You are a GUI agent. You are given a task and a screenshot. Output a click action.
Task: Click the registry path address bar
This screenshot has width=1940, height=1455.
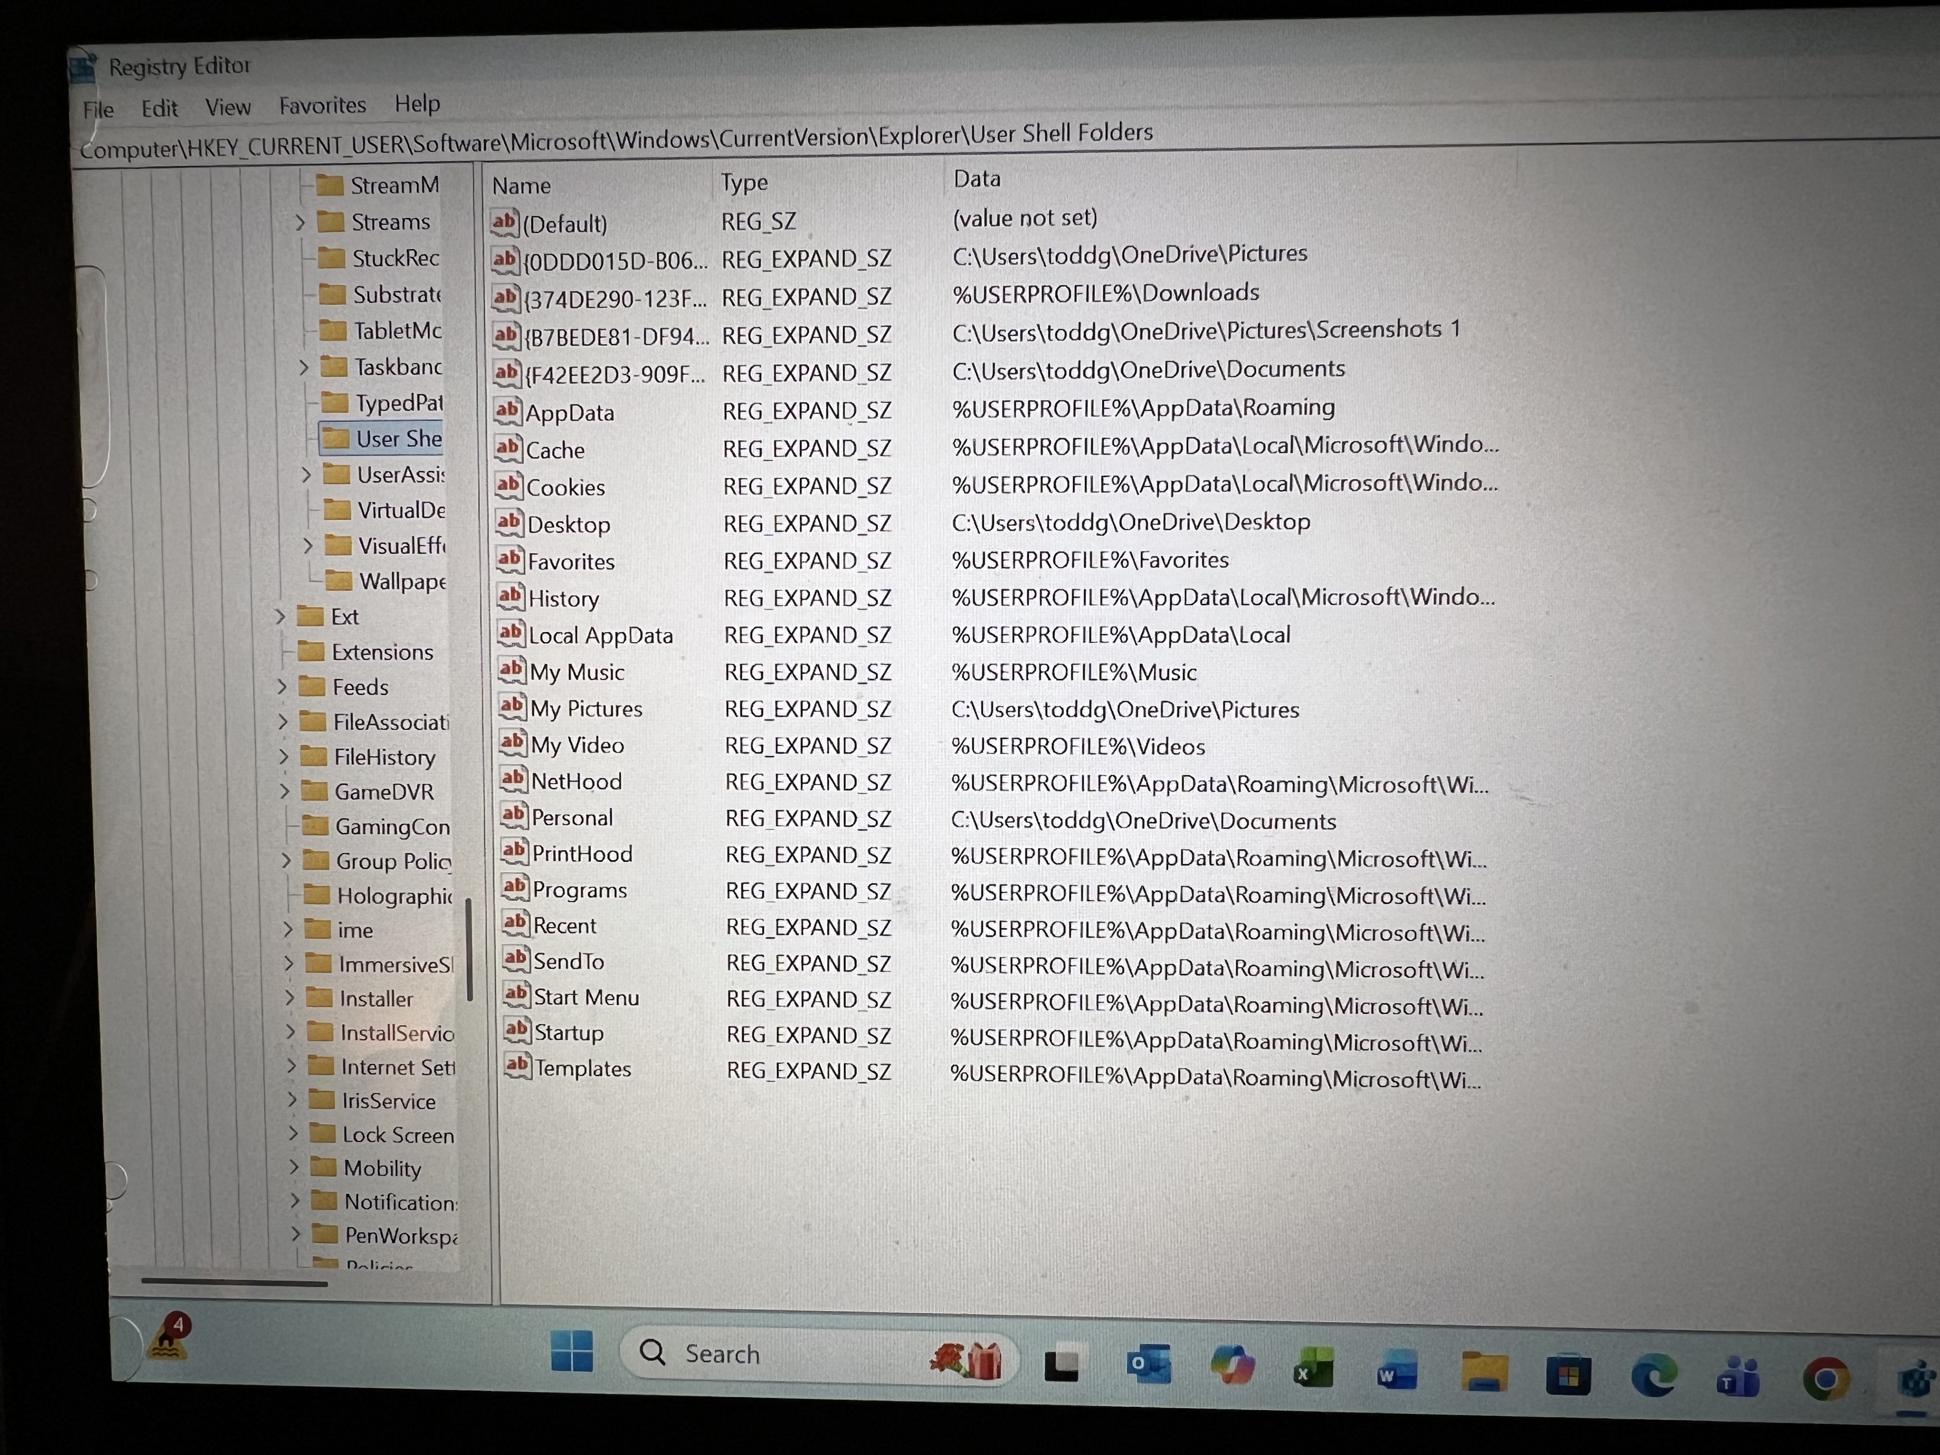614,140
